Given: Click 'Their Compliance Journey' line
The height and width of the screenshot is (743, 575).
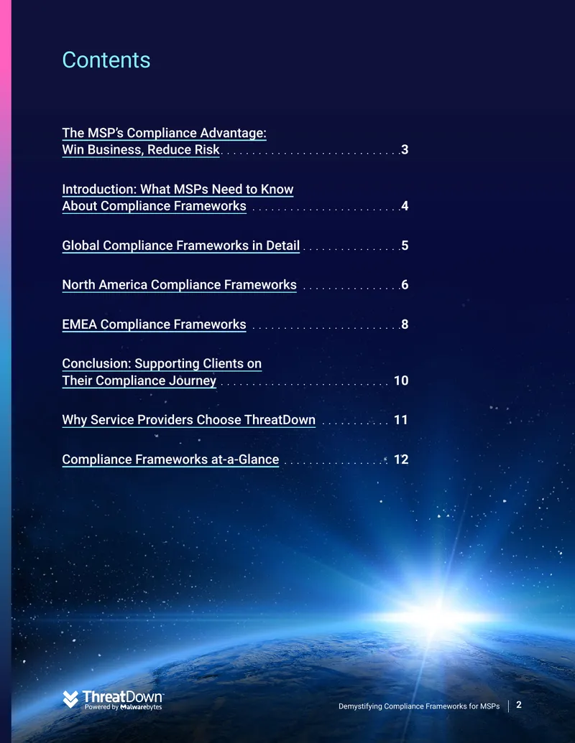Looking at the screenshot, I should 139,380.
